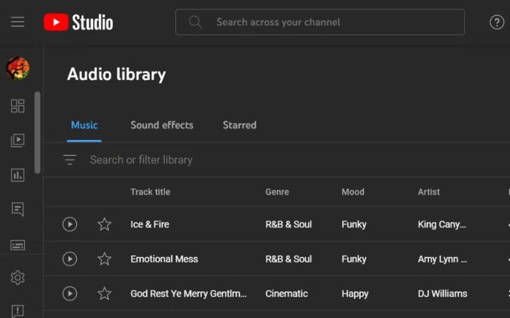Image resolution: width=510 pixels, height=318 pixels.
Task: Switch to the Music tab
Action: (84, 125)
